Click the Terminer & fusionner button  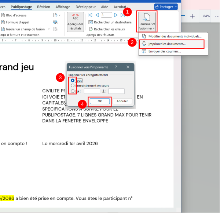(x=146, y=21)
